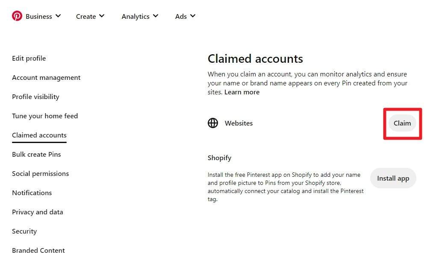
Task: Open the Ads dropdown chevron
Action: [x=193, y=16]
